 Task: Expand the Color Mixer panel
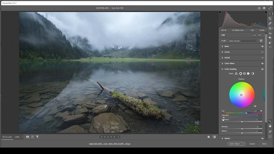pyautogui.click(x=222, y=63)
